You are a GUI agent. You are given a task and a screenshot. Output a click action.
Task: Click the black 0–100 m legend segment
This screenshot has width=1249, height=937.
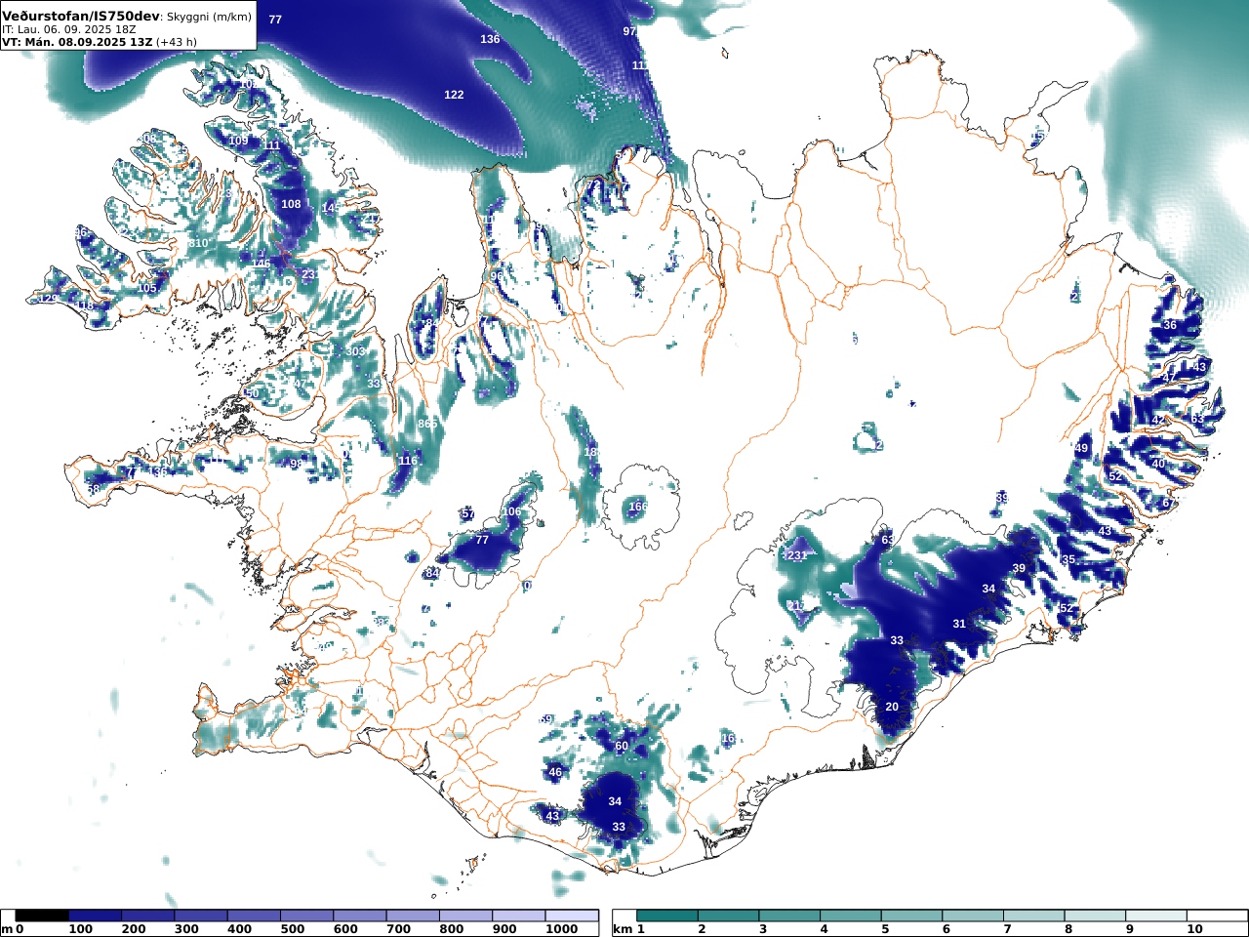click(x=42, y=916)
